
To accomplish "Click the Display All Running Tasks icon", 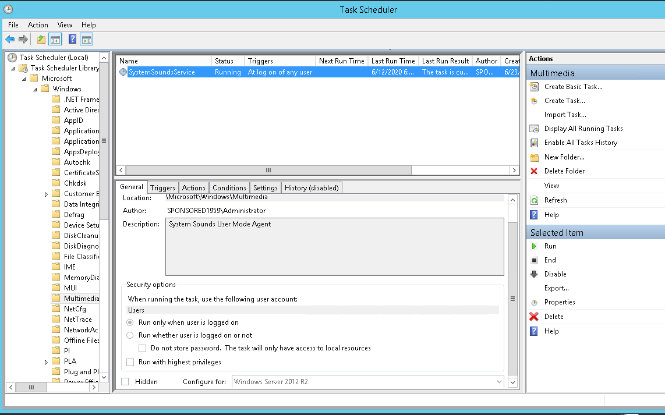I will point(534,129).
